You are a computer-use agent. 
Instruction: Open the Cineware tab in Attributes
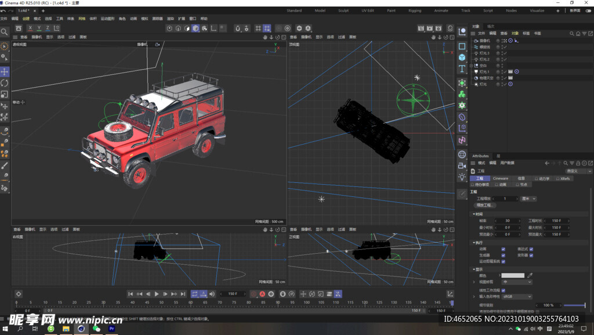pyautogui.click(x=500, y=178)
